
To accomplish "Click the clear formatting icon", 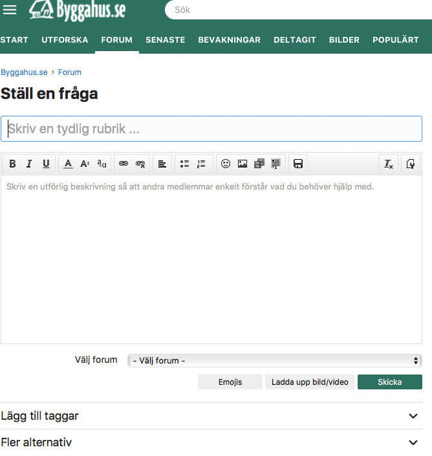I will (388, 164).
